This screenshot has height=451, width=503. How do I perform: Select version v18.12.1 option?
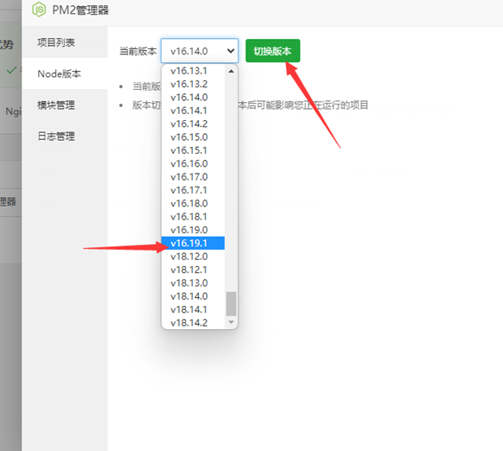coord(193,270)
